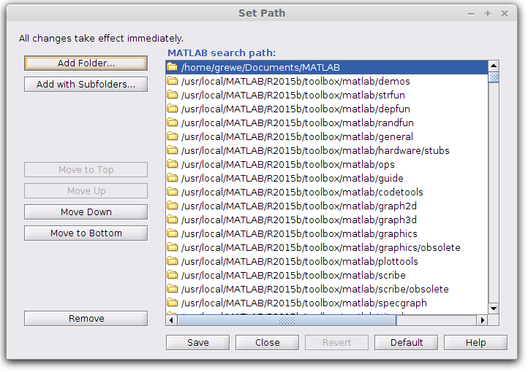
Task: Click folder icon beside toolbox/matlab/strfun
Action: [173, 95]
